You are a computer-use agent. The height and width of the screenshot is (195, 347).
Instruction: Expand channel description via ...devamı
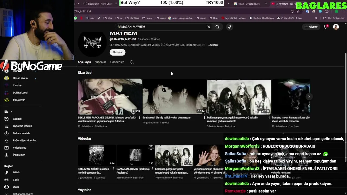click(x=213, y=45)
